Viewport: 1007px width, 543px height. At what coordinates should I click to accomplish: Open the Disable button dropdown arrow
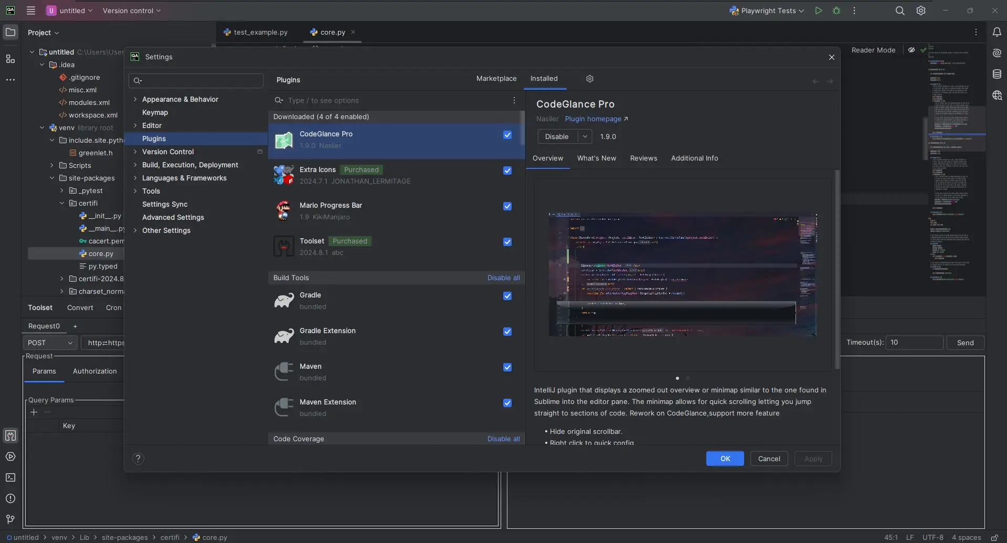585,136
